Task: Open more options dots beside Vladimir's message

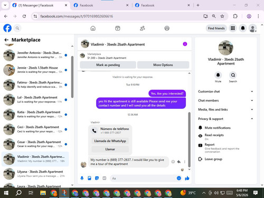Action: [x=185, y=162]
